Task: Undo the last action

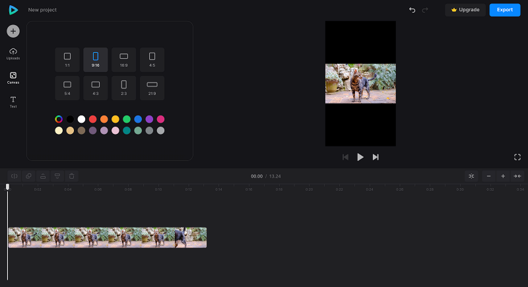Action: click(x=412, y=10)
